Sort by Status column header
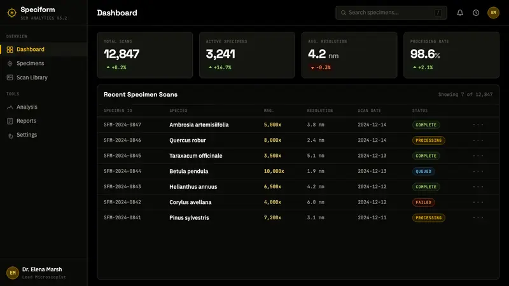Screen dimensions: 509x286 tap(420, 111)
